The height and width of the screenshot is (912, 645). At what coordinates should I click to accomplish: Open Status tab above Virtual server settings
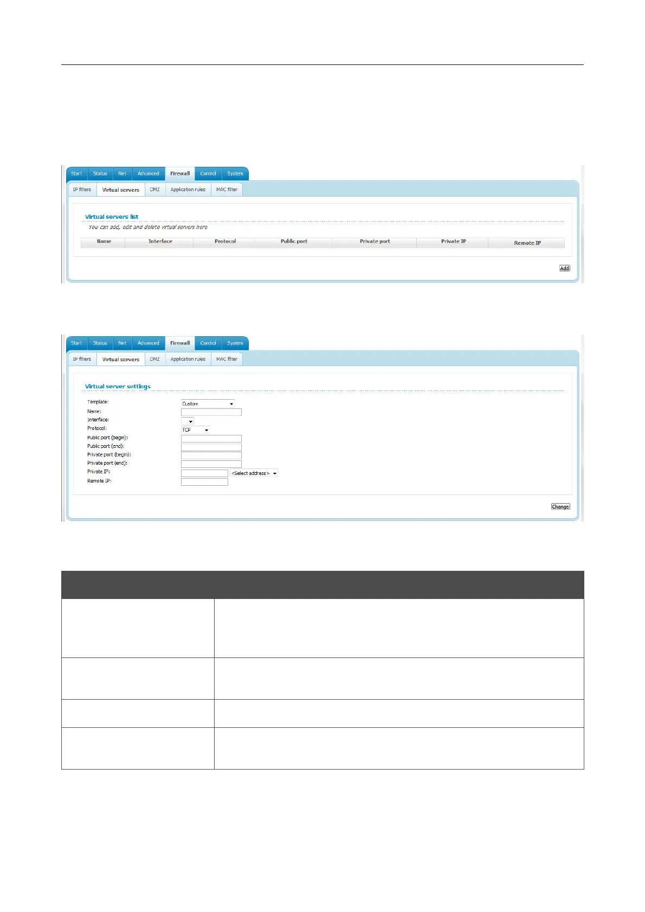(x=100, y=343)
